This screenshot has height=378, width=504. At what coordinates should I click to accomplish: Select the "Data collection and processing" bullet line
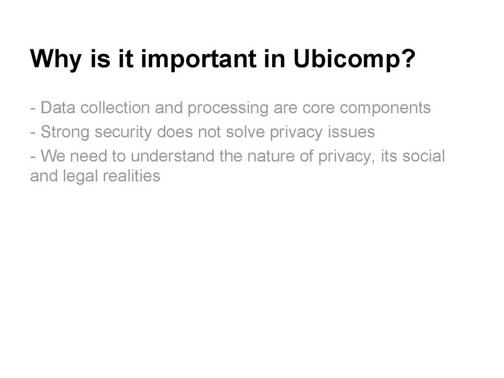coord(230,107)
